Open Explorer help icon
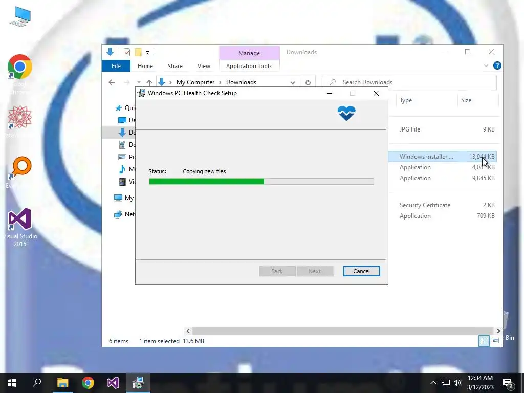 (x=497, y=65)
